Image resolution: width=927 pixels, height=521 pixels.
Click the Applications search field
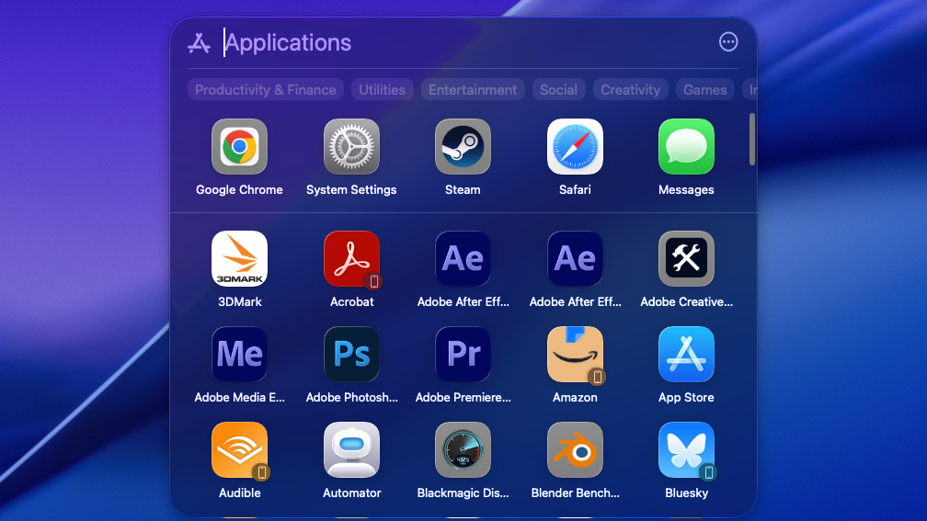(460, 42)
